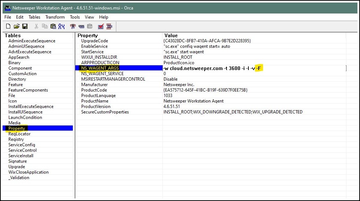Image resolution: width=360 pixels, height=201 pixels.
Task: Select the ServiceInstall table
Action: coord(21,156)
